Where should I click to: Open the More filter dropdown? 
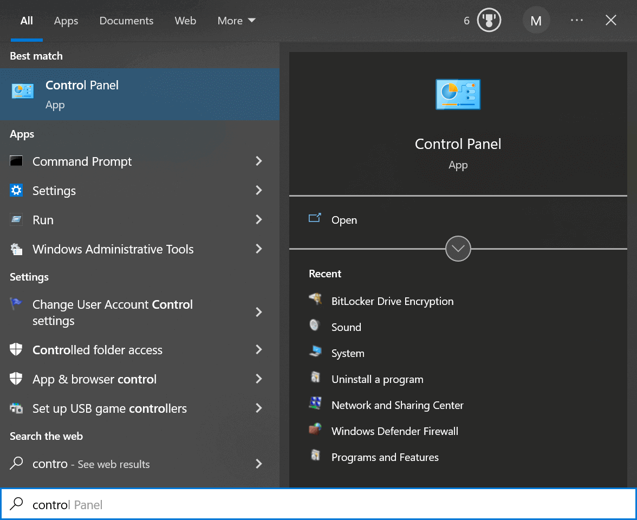[236, 21]
